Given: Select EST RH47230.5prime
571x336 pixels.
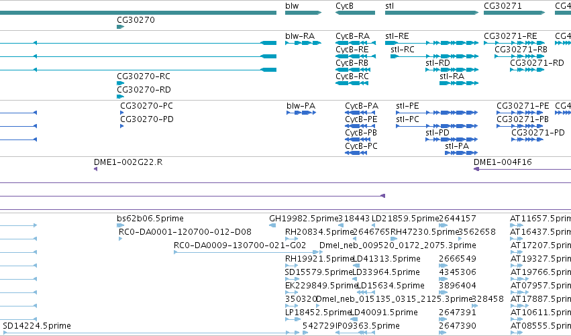Looking at the screenshot, I should (425, 232).
